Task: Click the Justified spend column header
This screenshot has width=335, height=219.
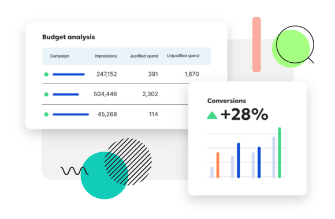Action: [144, 56]
